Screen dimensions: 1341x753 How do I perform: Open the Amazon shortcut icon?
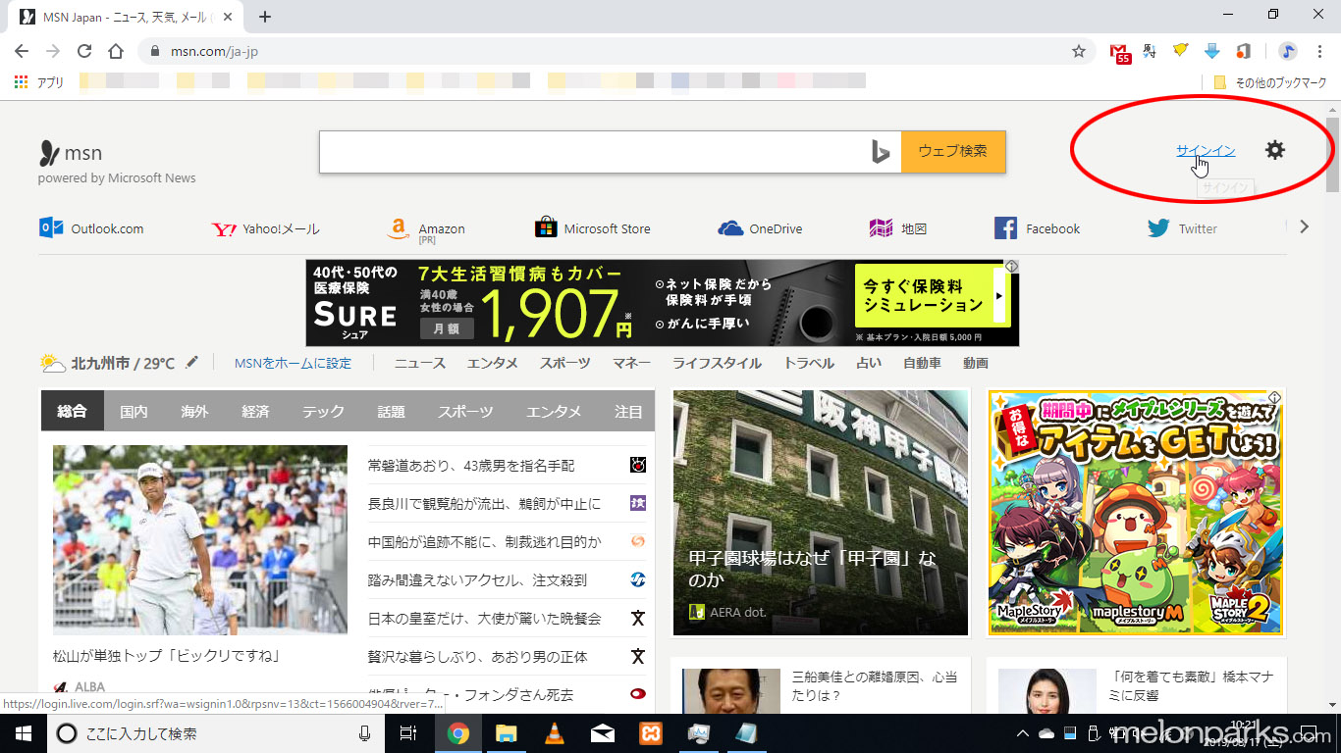tap(397, 228)
